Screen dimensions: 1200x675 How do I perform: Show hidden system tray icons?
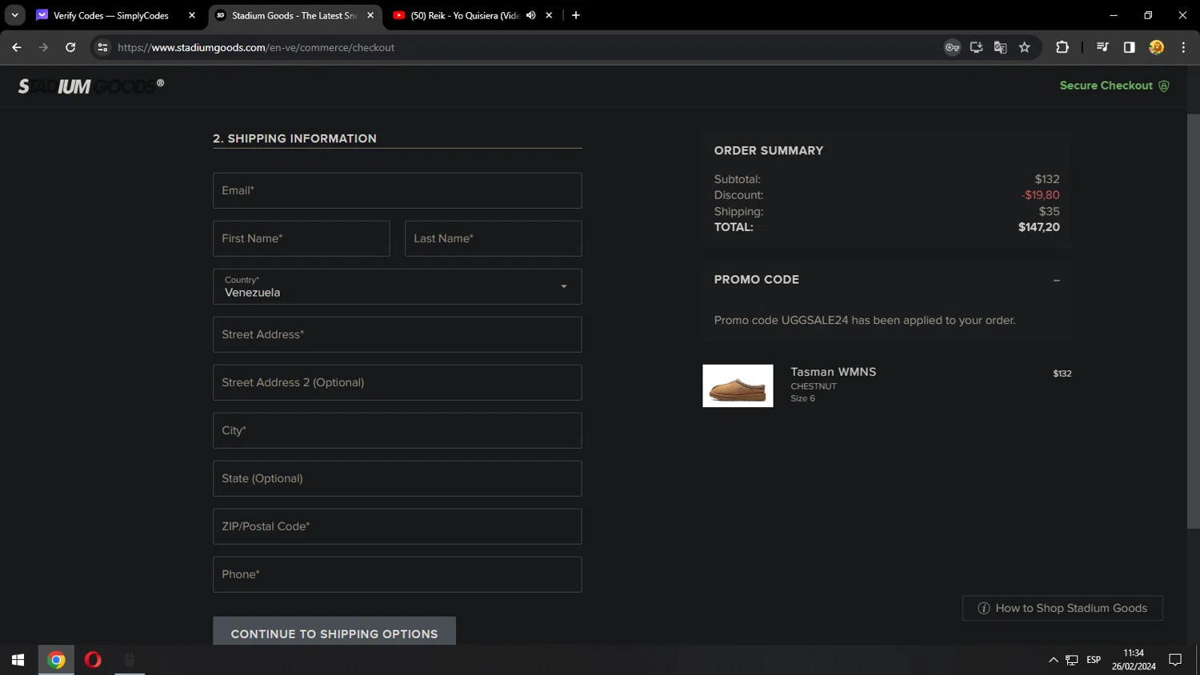[1053, 660]
